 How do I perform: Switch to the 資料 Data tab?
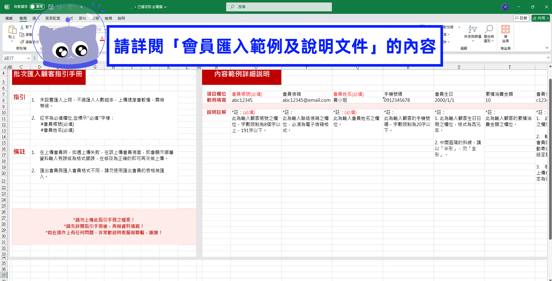pyautogui.click(x=82, y=18)
